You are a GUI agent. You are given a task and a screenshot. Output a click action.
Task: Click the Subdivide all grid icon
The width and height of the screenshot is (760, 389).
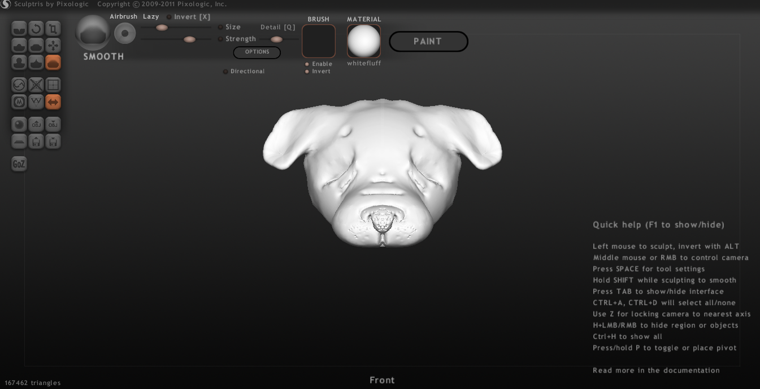tap(53, 85)
